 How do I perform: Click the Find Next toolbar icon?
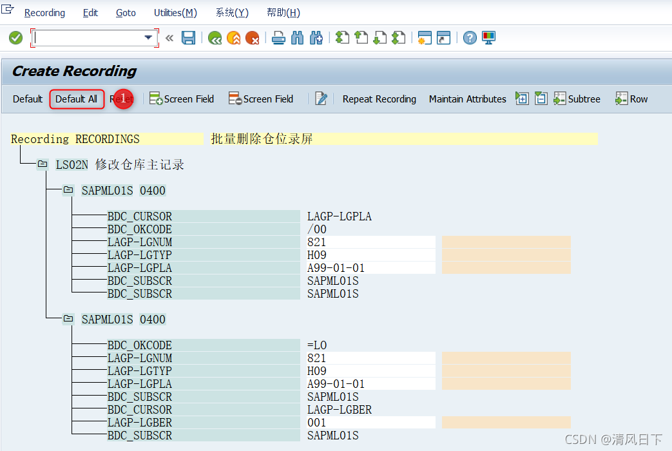pos(316,38)
